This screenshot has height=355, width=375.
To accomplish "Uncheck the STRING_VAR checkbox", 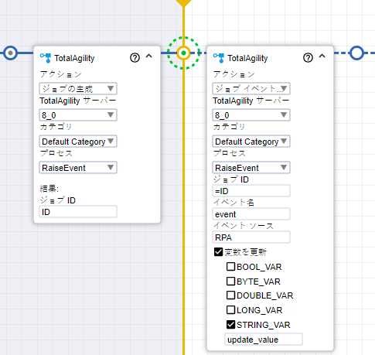I will pyautogui.click(x=230, y=325).
